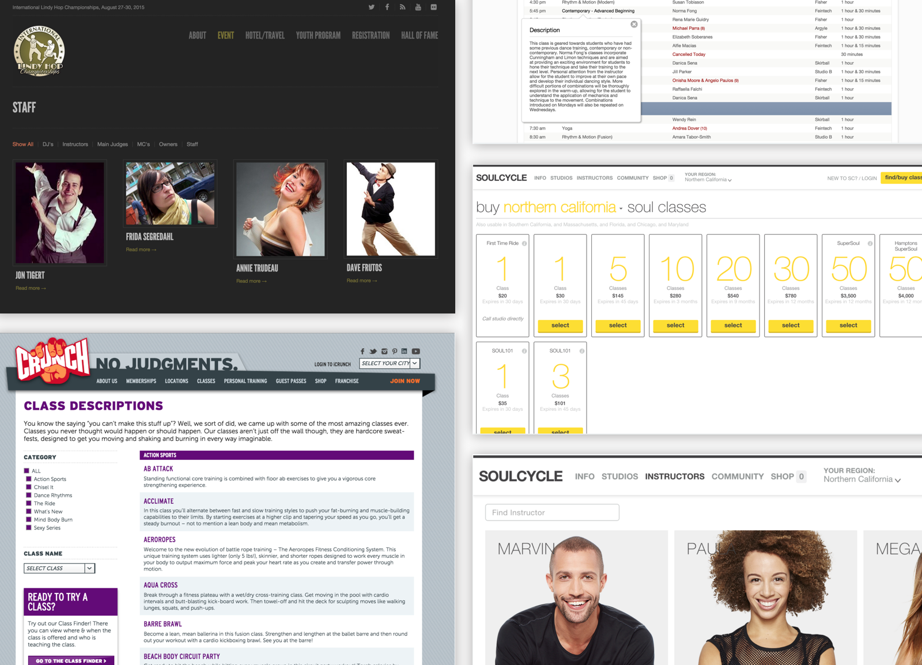Read more about Frida Segerdahl

(x=141, y=250)
